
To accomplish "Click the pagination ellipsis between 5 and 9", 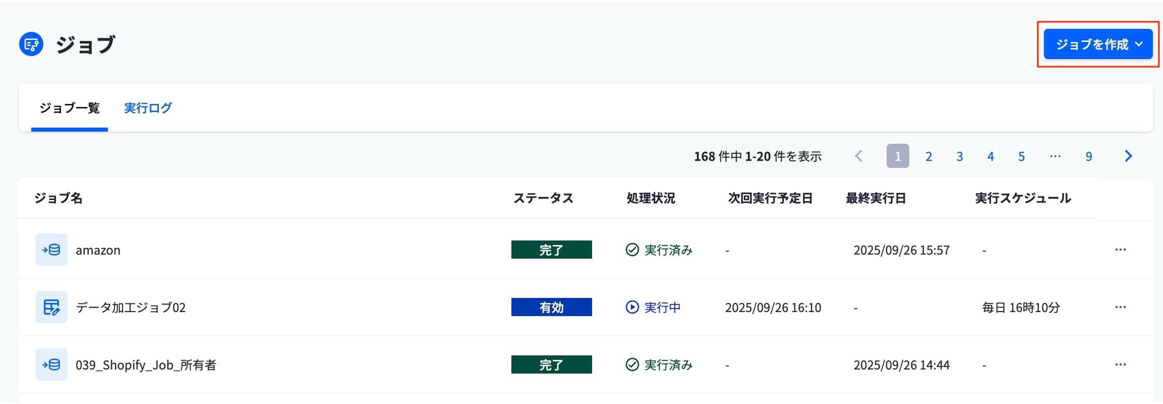I will (x=1055, y=156).
